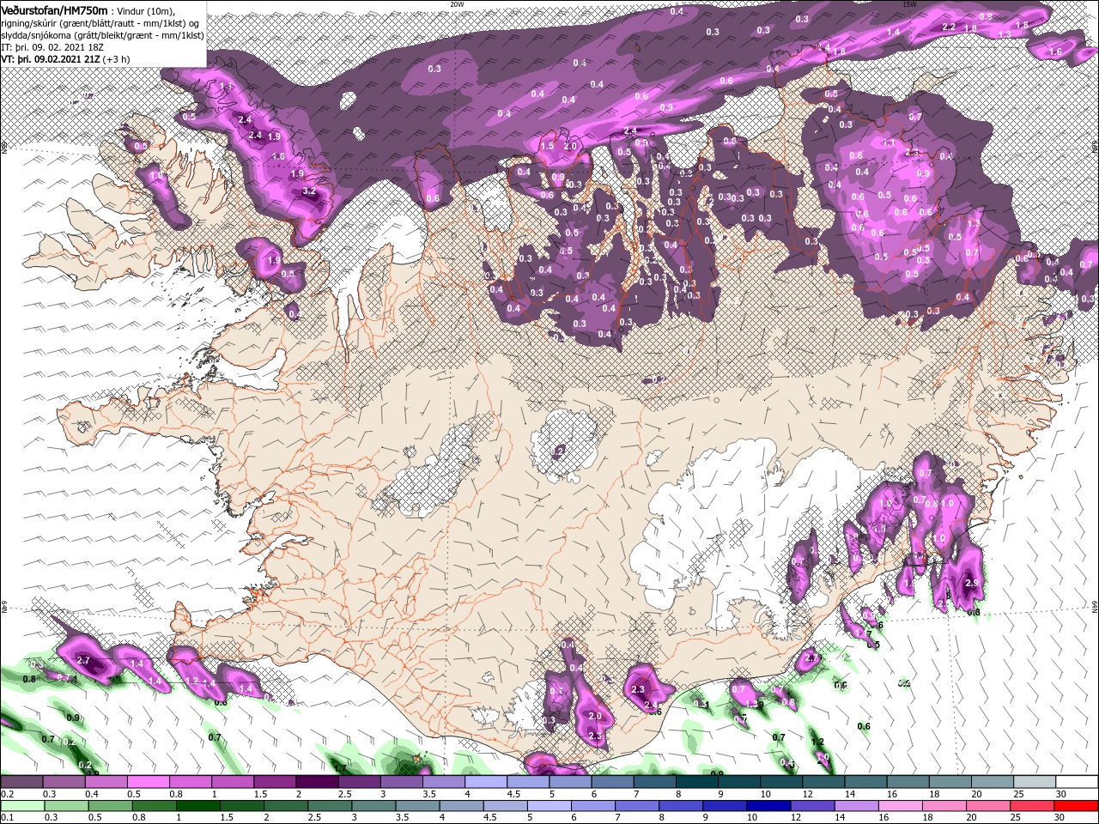Pick the pale pink 16–18 swatch in bottom legend row

[x=900, y=806]
